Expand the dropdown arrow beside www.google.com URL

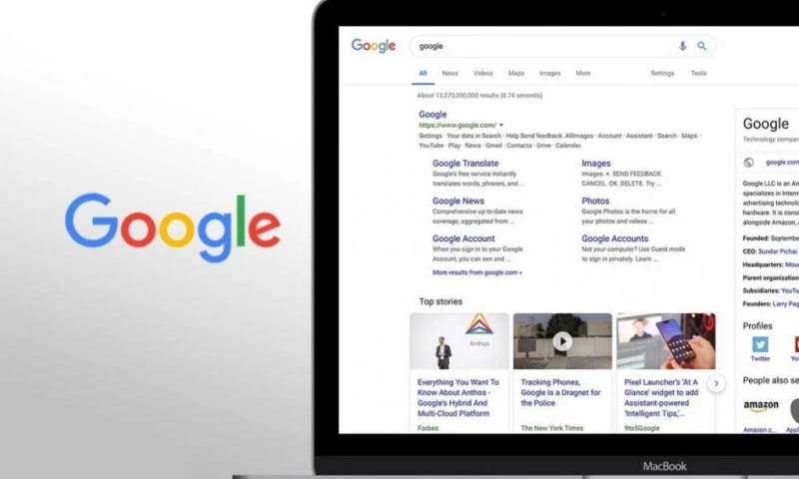point(501,125)
